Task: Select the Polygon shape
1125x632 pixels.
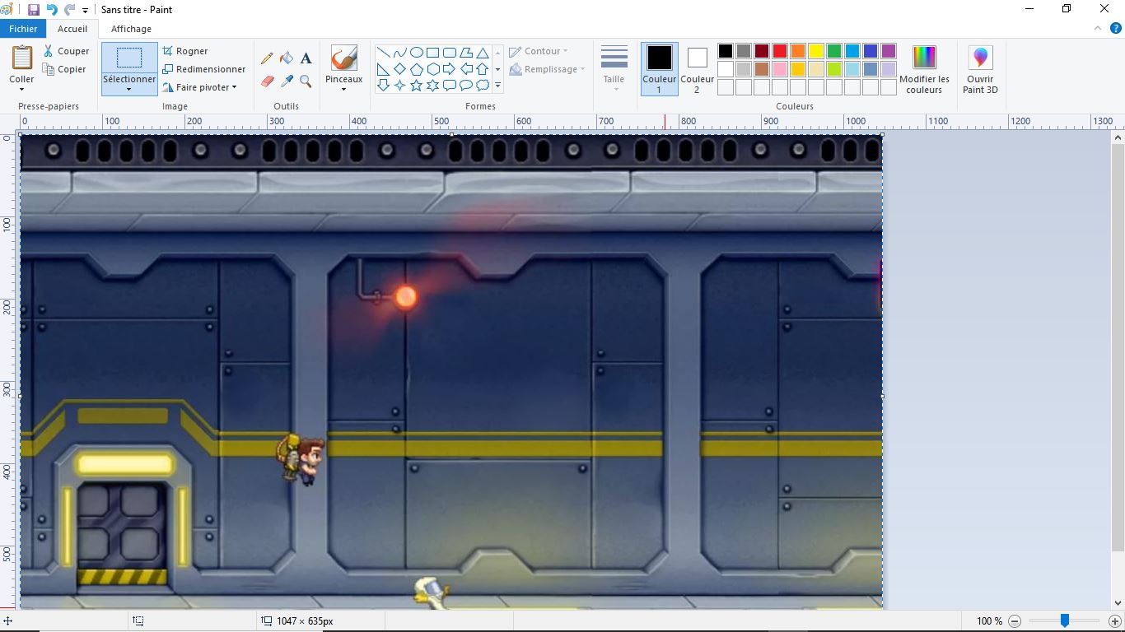Action: [x=466, y=53]
